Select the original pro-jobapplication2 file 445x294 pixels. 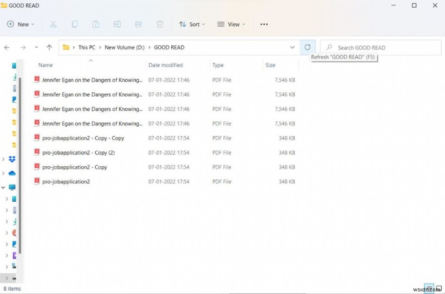[66, 181]
